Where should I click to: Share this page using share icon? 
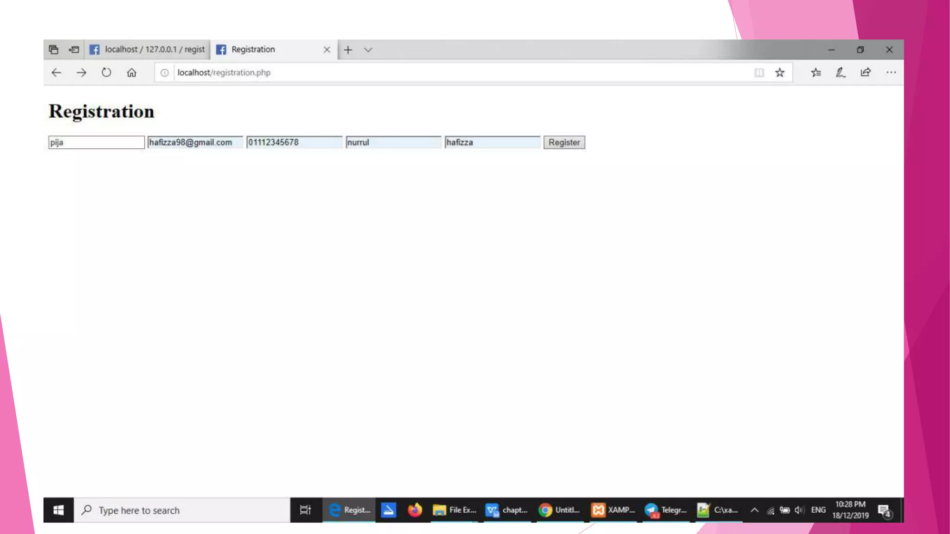[866, 73]
